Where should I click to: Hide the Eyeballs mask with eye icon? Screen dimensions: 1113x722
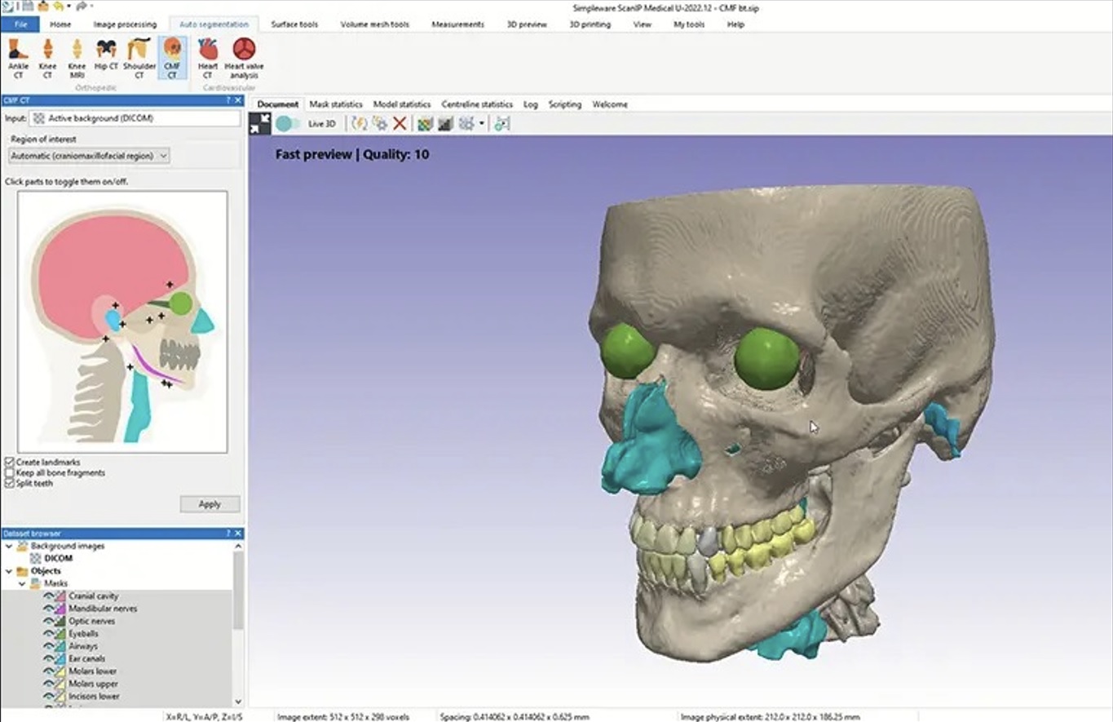pyautogui.click(x=49, y=634)
